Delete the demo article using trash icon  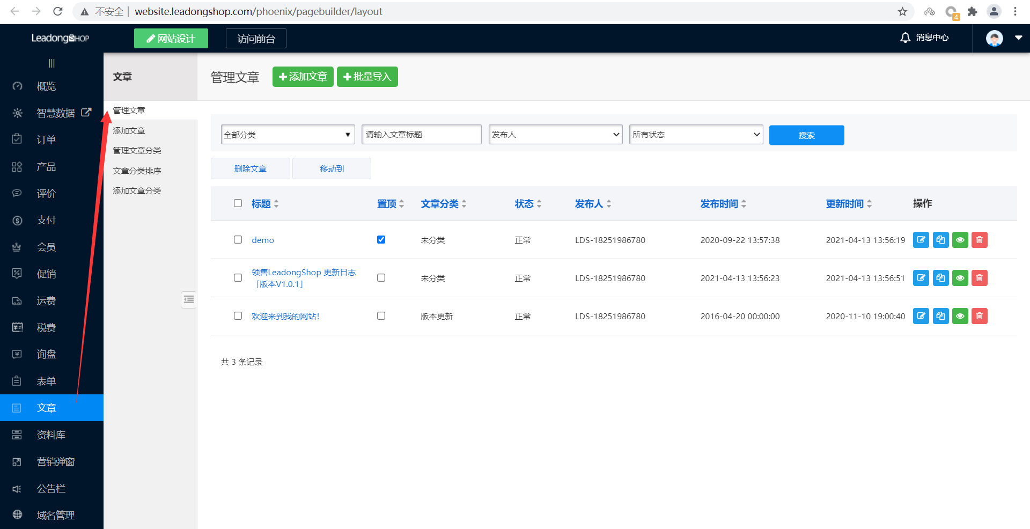coord(979,240)
